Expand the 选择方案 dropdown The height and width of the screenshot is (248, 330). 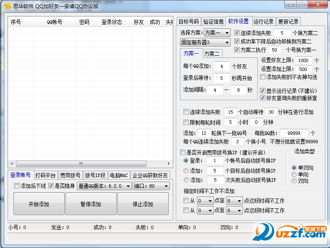coord(217,33)
